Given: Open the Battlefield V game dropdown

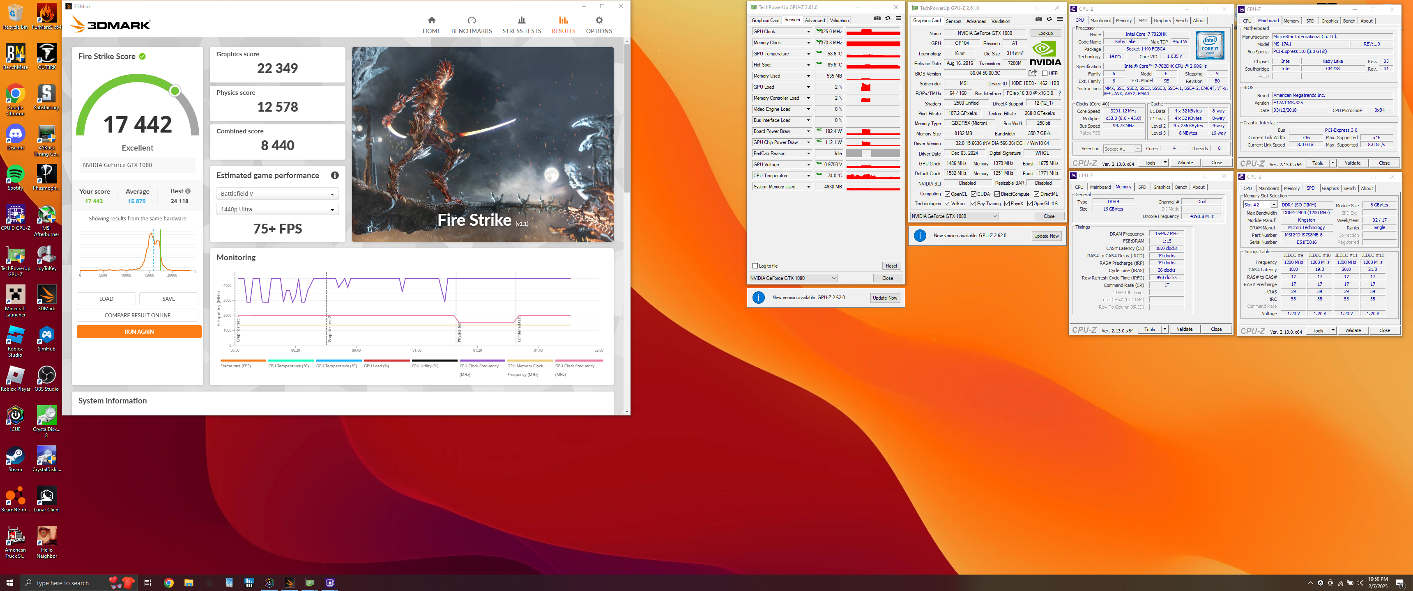Looking at the screenshot, I should click(277, 194).
